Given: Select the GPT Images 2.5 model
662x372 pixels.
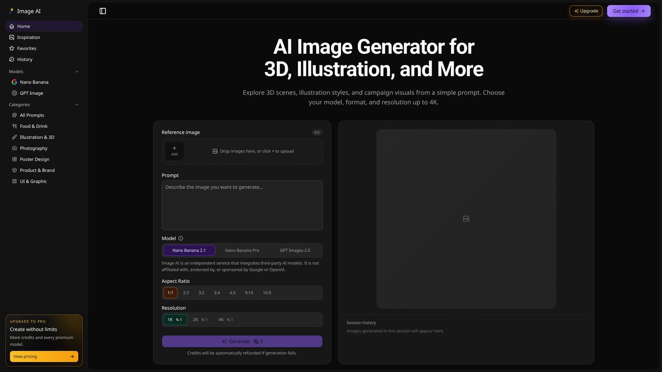Looking at the screenshot, I should 295,250.
